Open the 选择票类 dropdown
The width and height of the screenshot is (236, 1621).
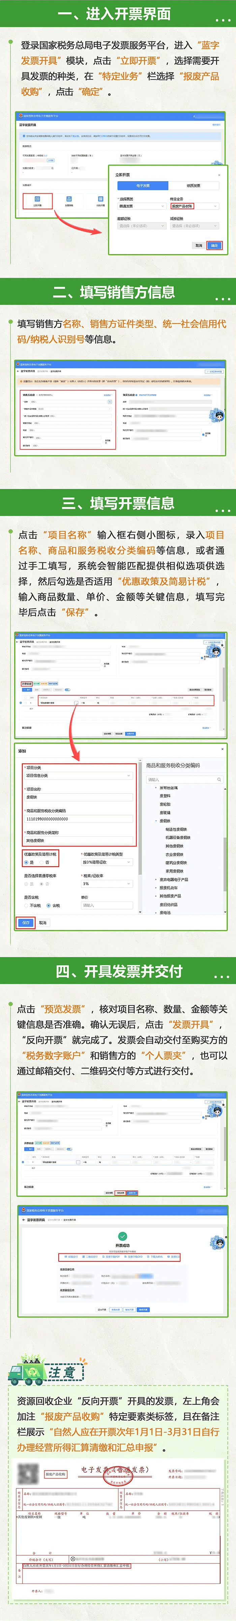coord(142,206)
